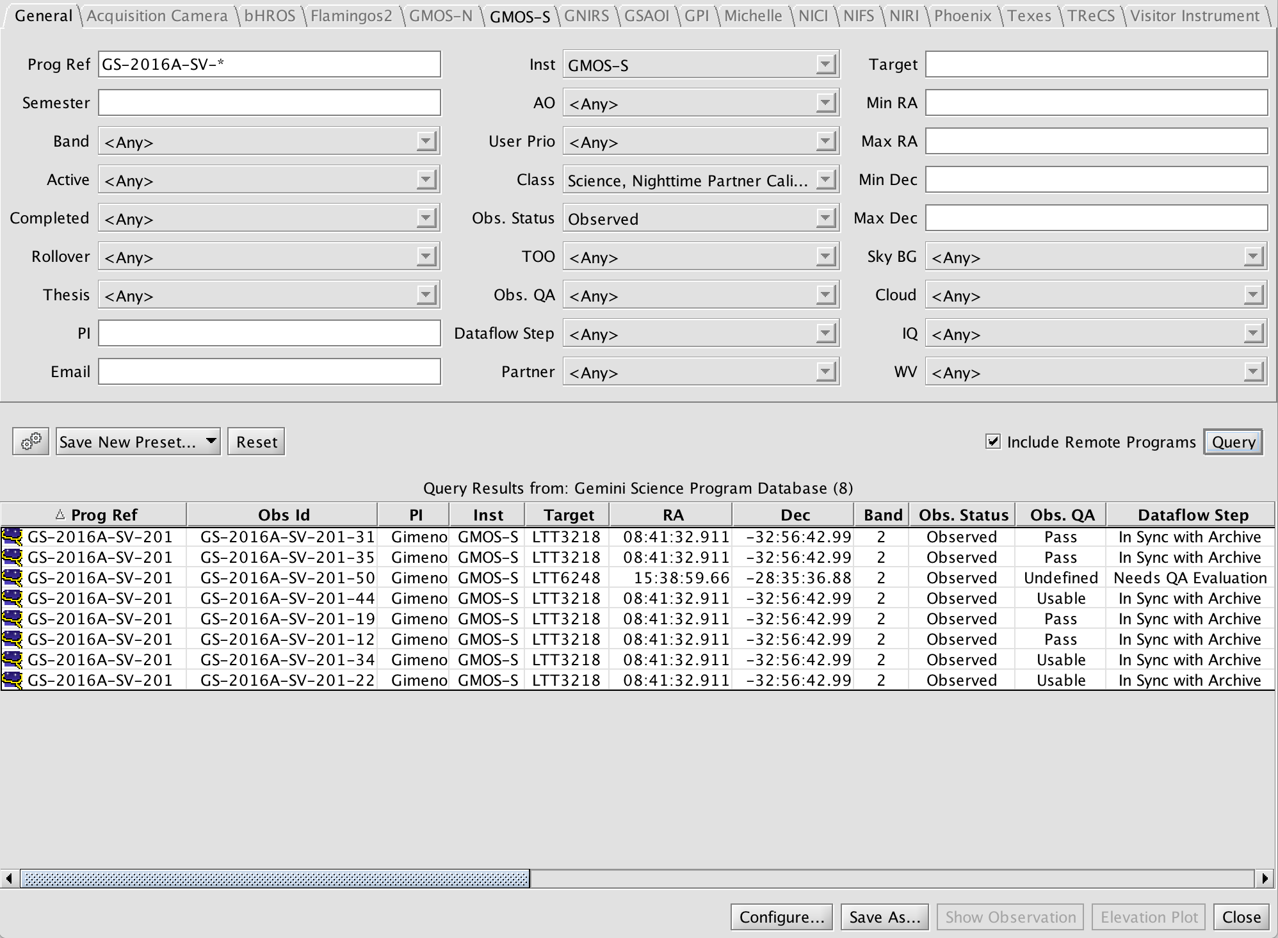Toggle the Include Remote Programs checkbox
1278x938 pixels.
[x=993, y=441]
